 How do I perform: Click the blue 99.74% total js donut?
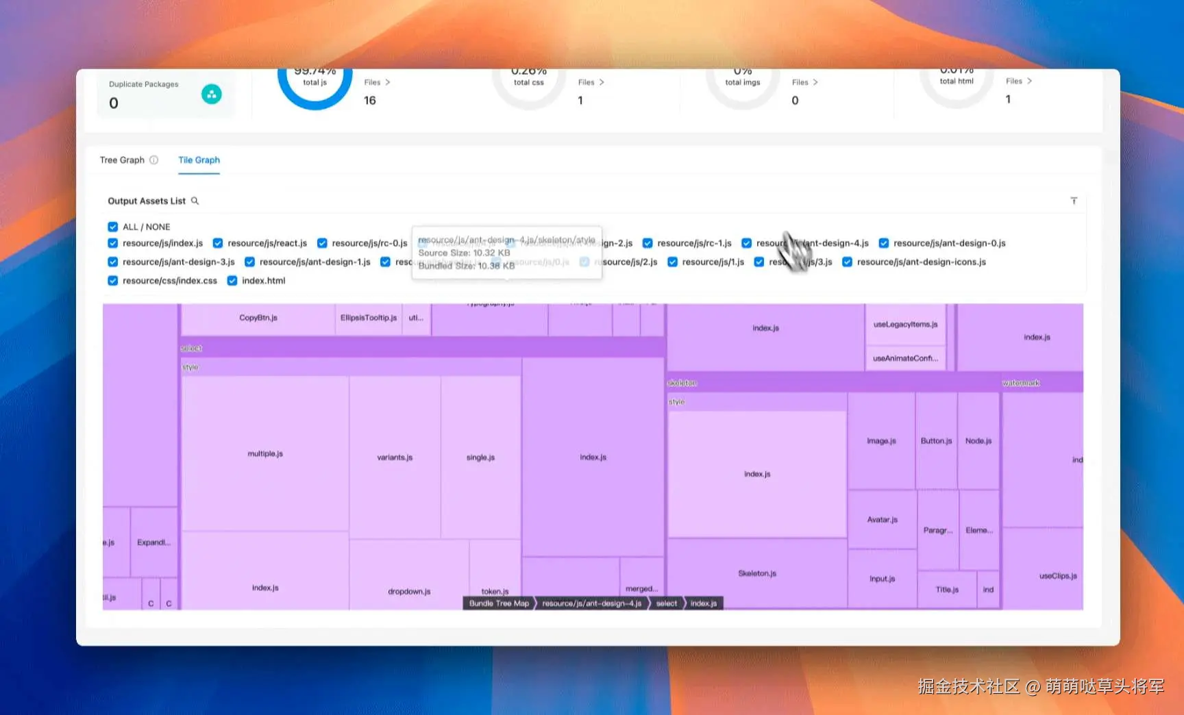[x=314, y=82]
